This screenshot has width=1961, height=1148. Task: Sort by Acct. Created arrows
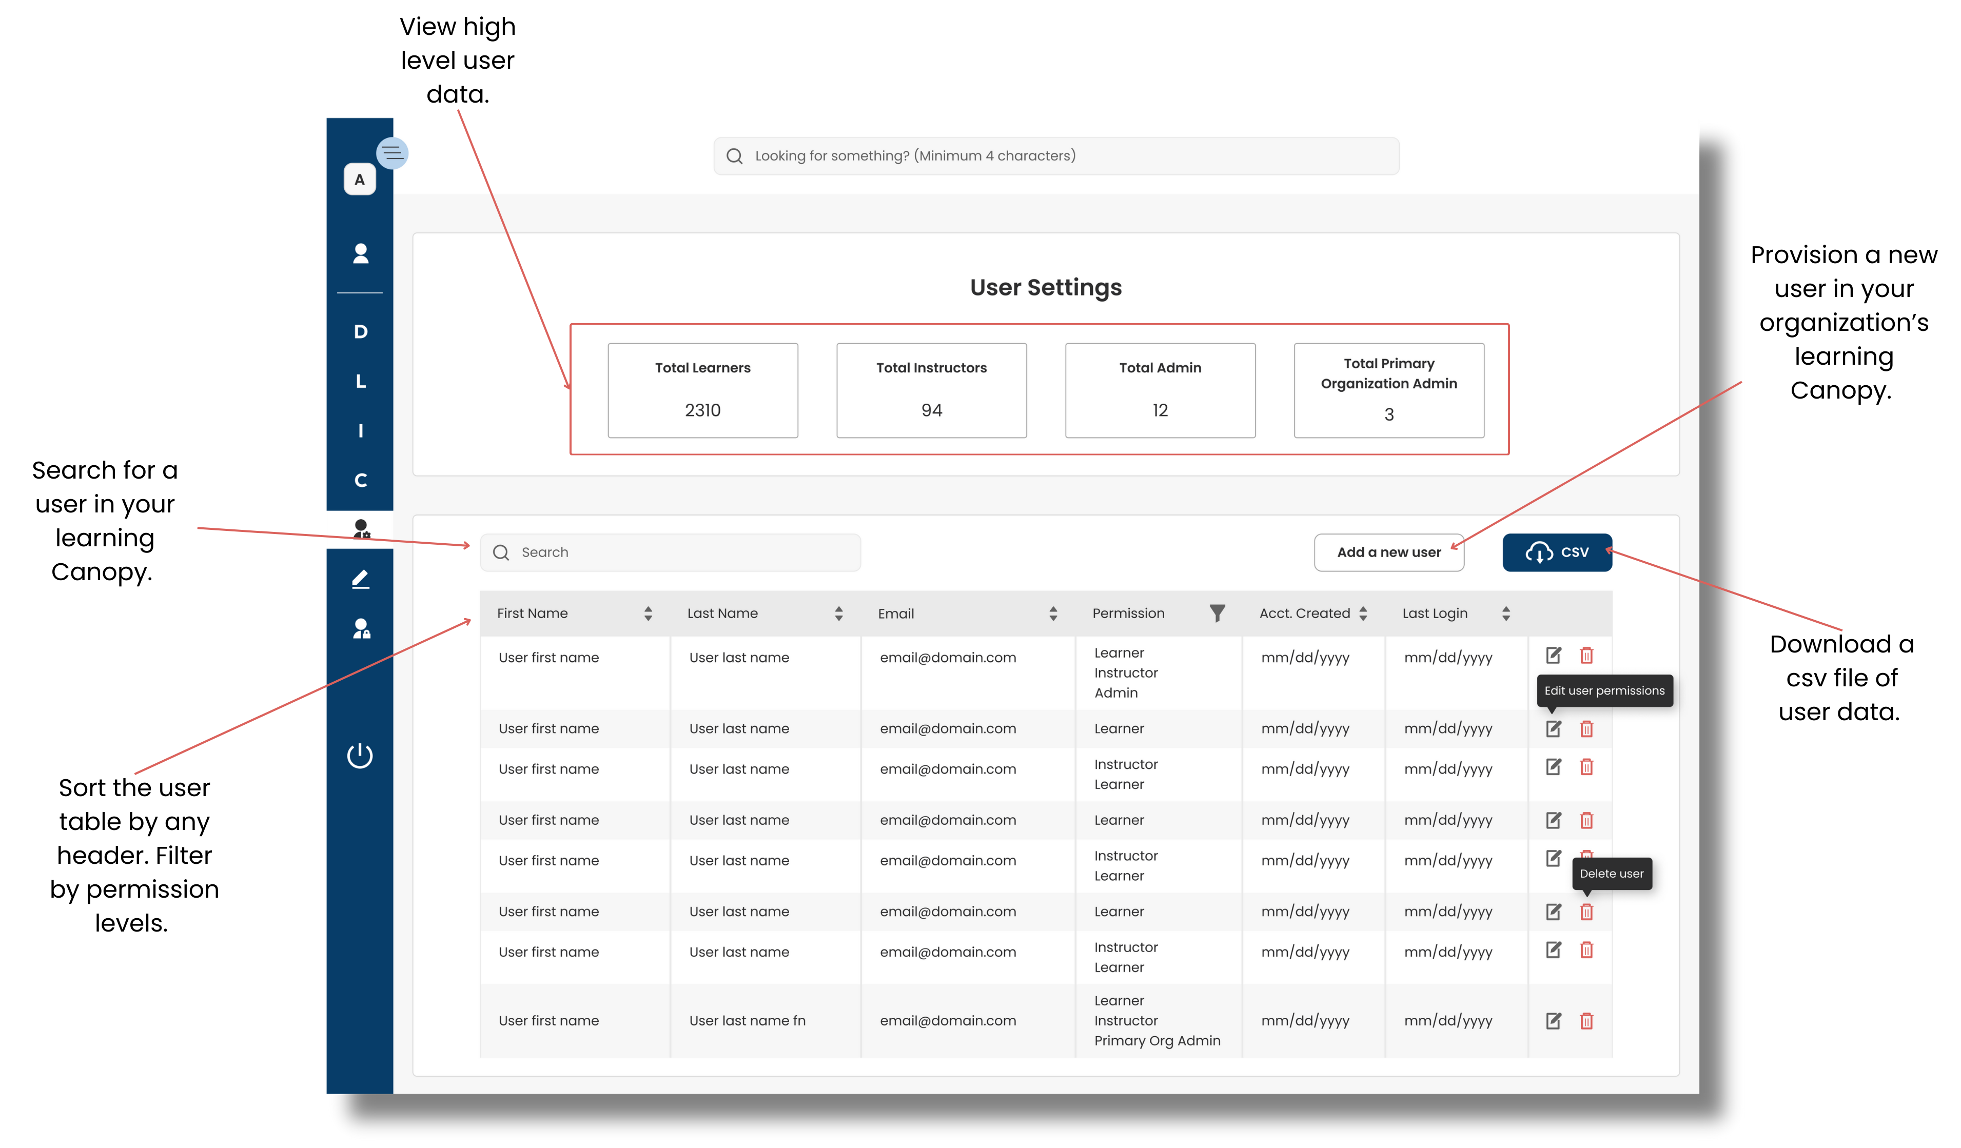pyautogui.click(x=1363, y=613)
